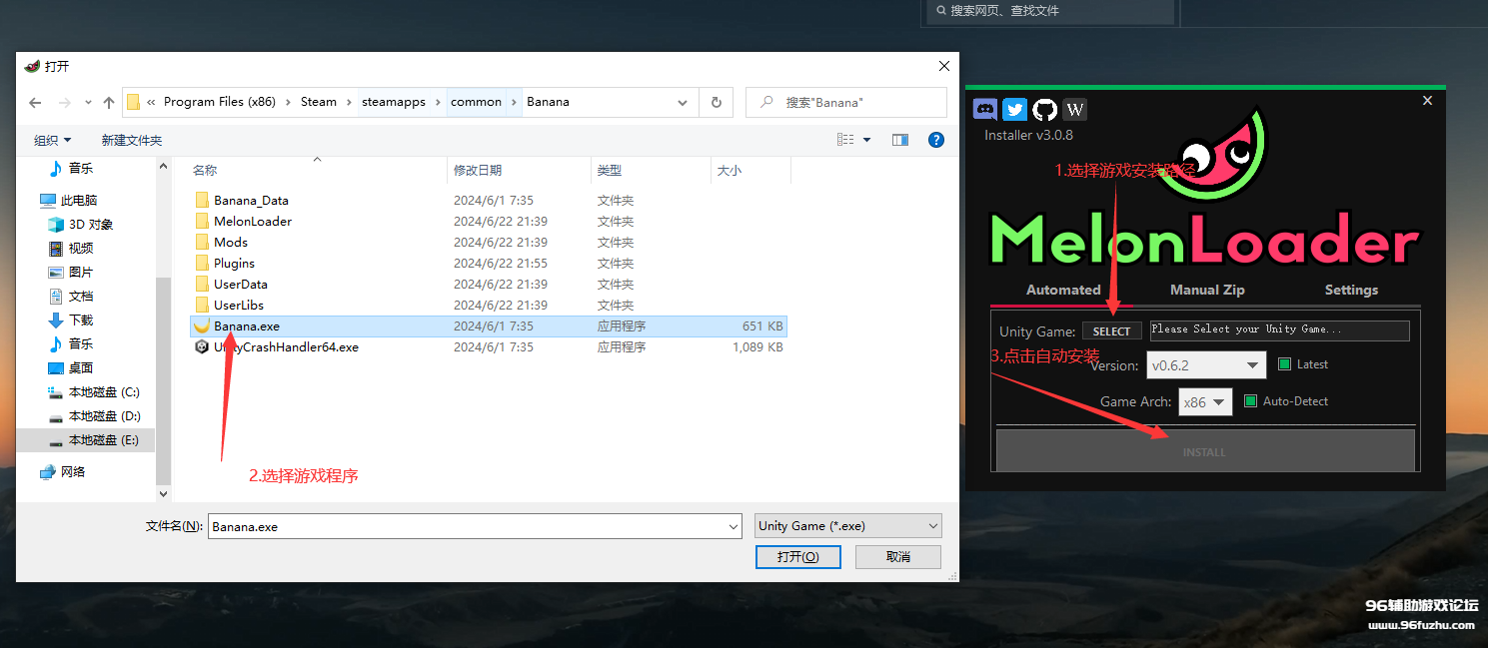Select the UnityCrashHandler64.exe file icon
The width and height of the screenshot is (1488, 648).
(201, 347)
